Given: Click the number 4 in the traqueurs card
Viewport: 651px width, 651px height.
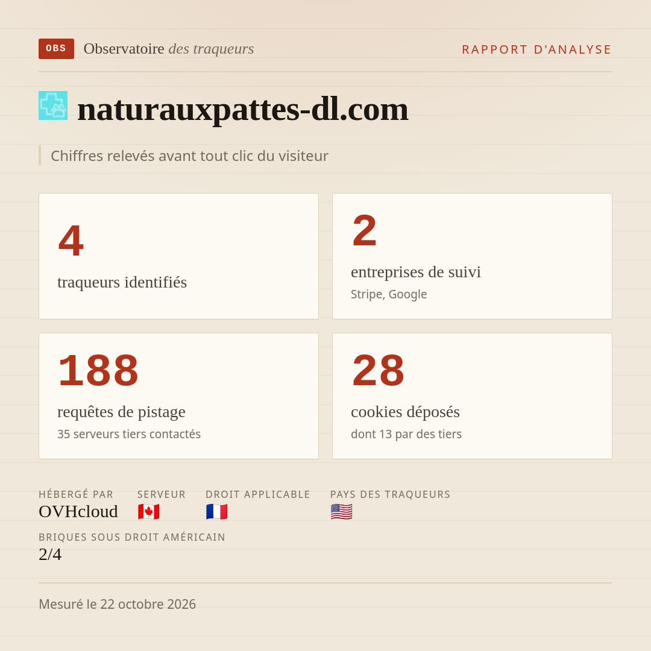Looking at the screenshot, I should [71, 241].
